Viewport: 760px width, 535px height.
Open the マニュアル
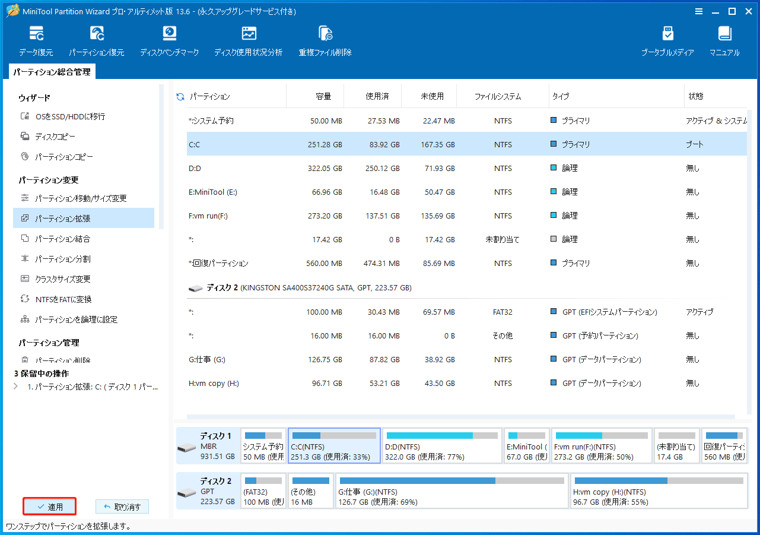point(724,41)
